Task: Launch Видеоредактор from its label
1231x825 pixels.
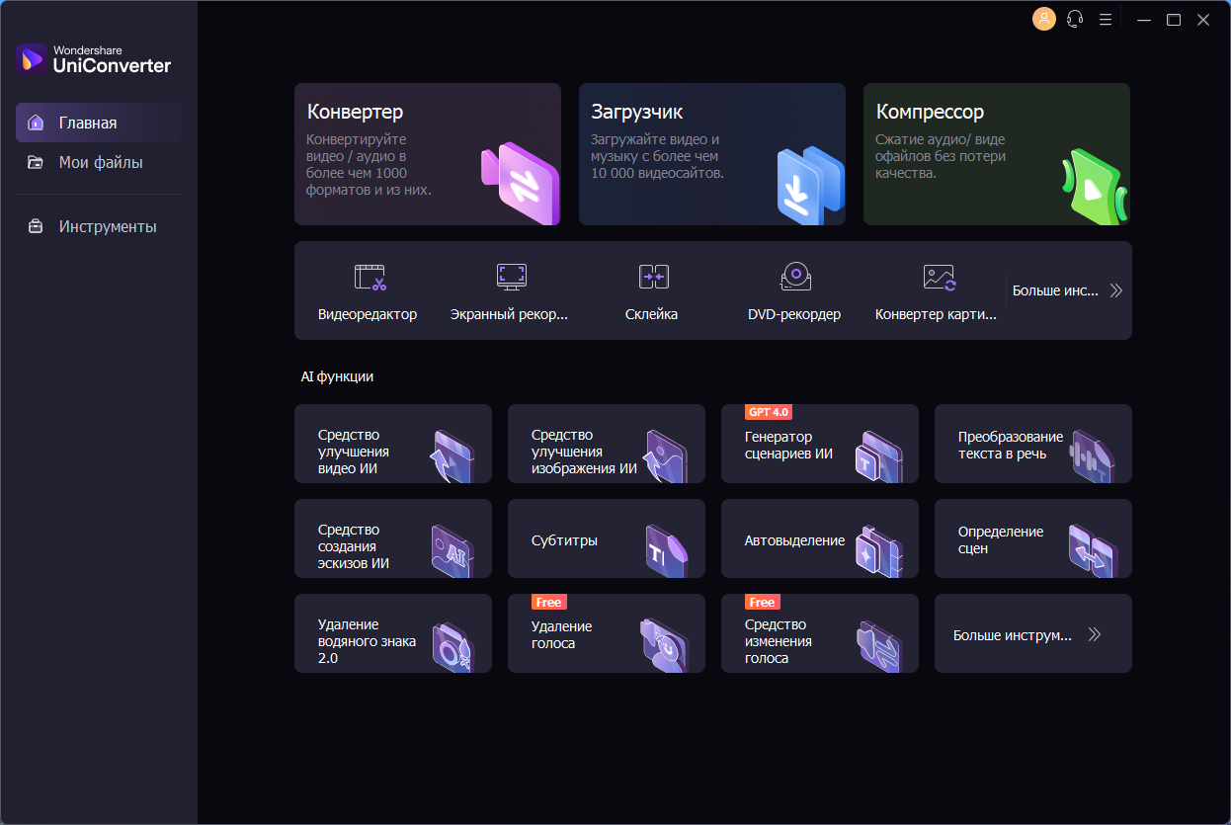Action: (x=368, y=314)
